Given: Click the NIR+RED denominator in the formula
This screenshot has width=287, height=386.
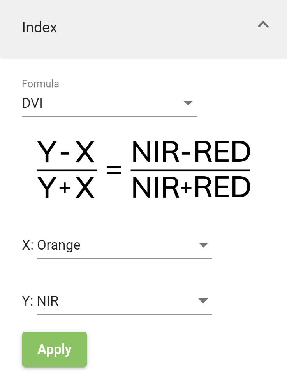Looking at the screenshot, I should pos(191,187).
